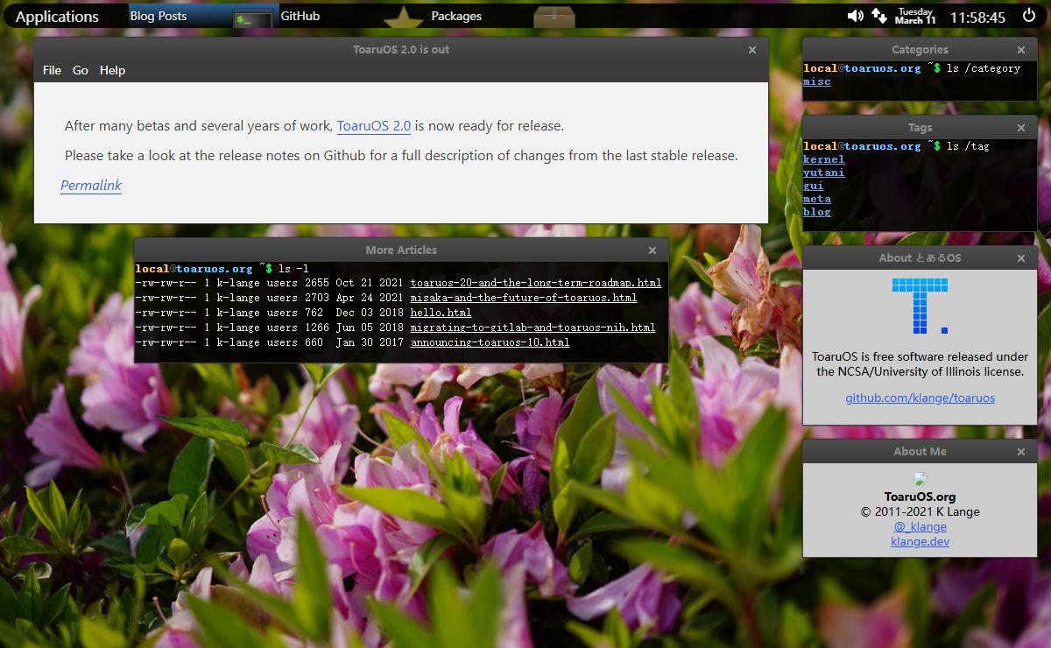Open the blog tag

coord(817,212)
